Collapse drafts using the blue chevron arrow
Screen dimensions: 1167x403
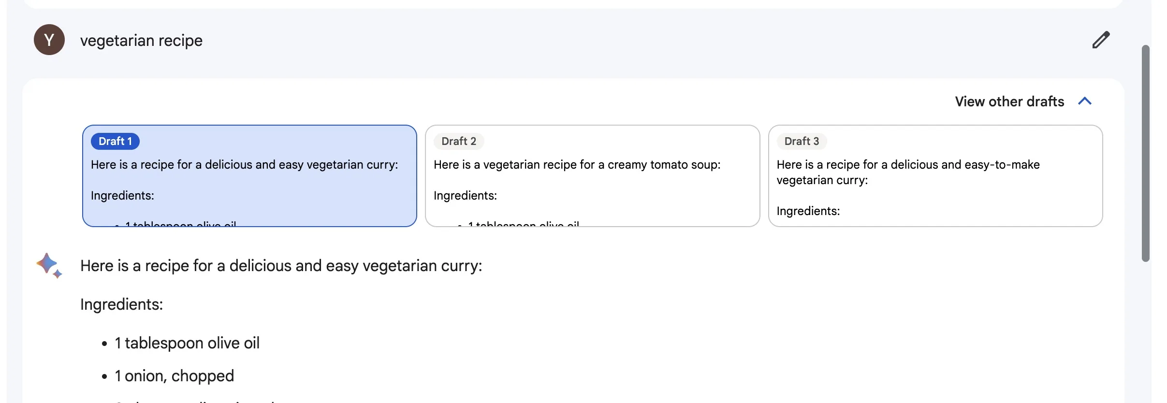click(x=1085, y=101)
